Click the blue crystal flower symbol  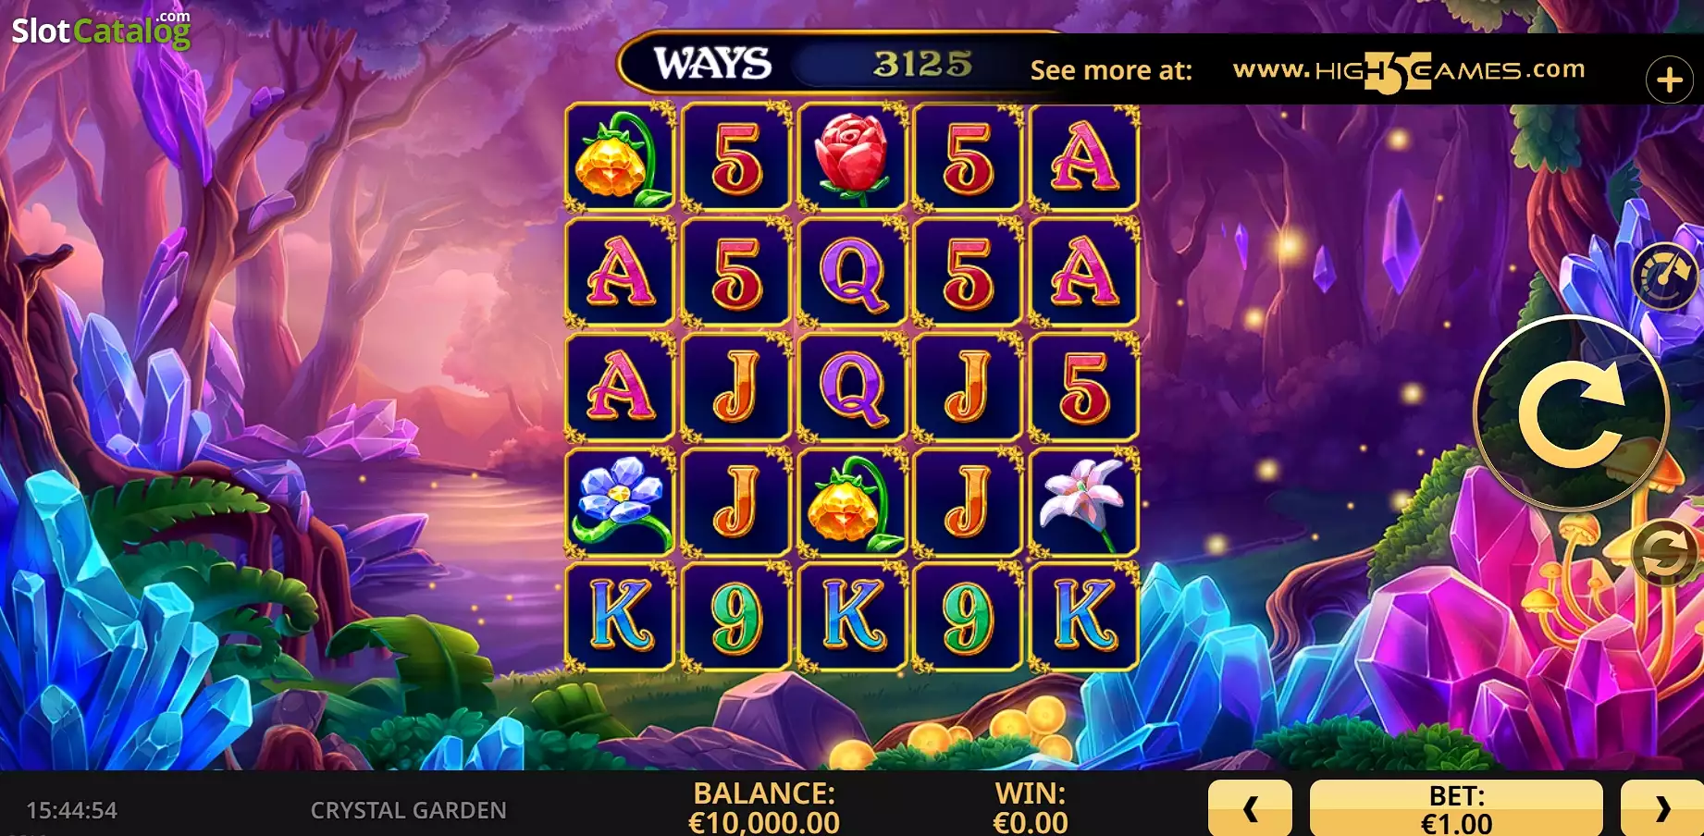click(620, 502)
